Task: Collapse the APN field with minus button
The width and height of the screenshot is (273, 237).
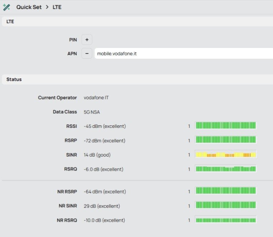Action: pos(87,54)
